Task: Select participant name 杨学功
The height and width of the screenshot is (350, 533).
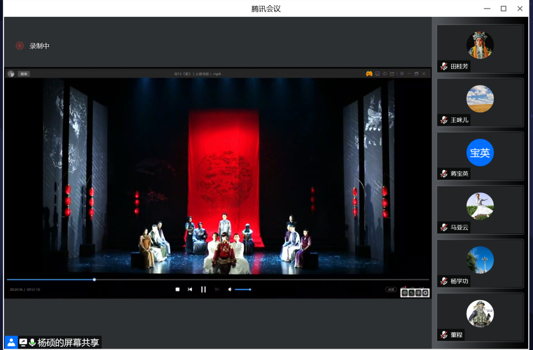Action: pos(459,281)
